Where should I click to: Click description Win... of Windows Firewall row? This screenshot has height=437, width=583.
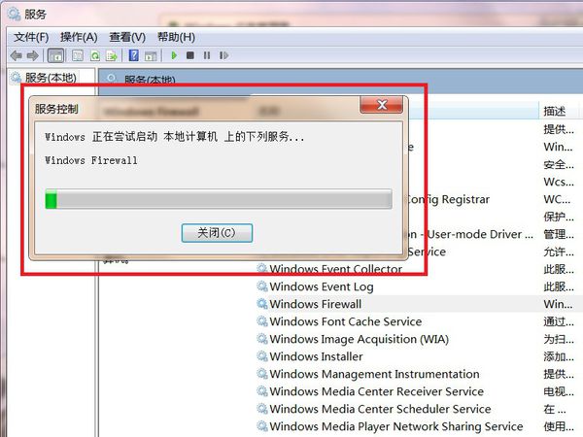pos(558,304)
